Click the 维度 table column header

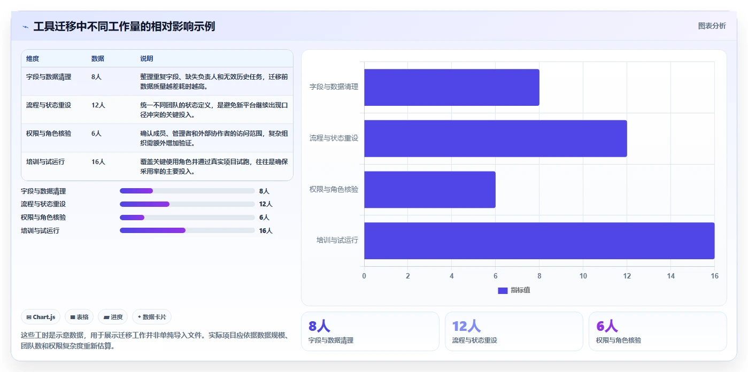33,59
